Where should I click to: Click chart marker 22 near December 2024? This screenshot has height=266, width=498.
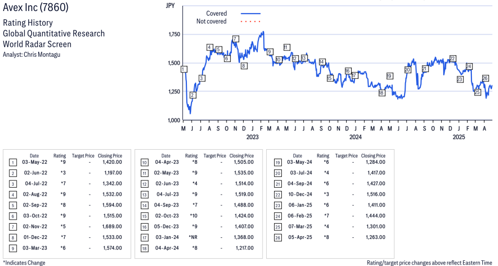452,58
